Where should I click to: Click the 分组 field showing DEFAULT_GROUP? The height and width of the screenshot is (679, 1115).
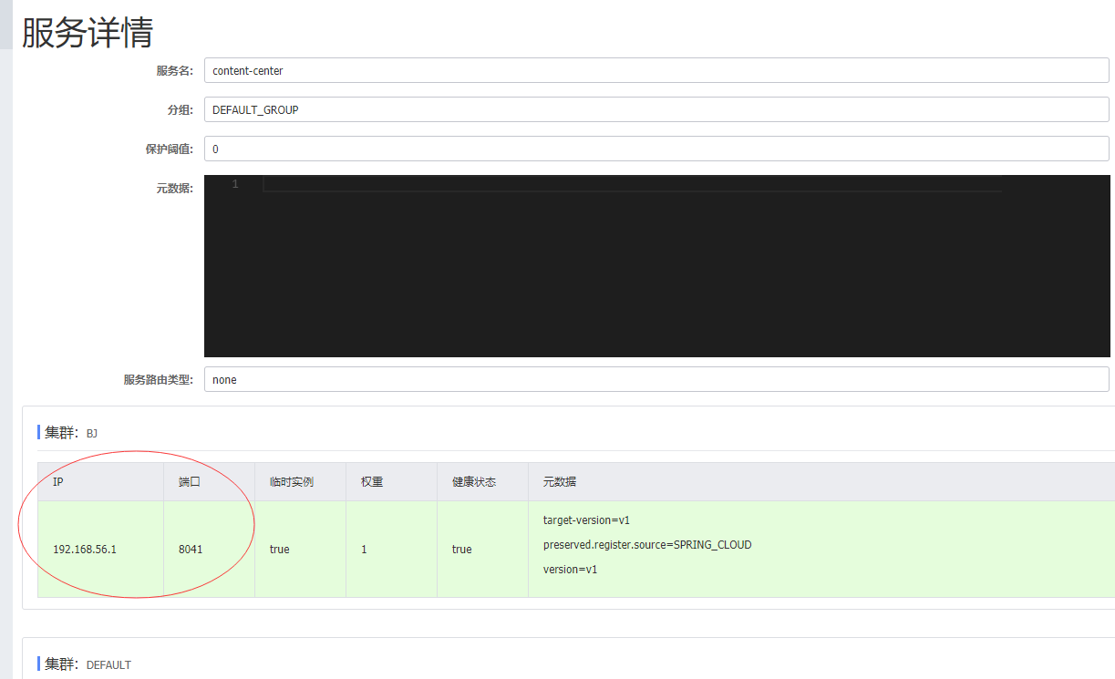pos(656,109)
